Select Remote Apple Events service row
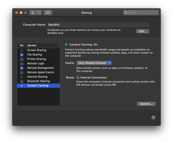This screenshot has height=142, width=173. pos(40,72)
